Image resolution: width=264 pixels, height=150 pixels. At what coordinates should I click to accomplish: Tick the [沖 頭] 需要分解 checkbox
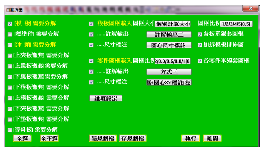(10, 45)
